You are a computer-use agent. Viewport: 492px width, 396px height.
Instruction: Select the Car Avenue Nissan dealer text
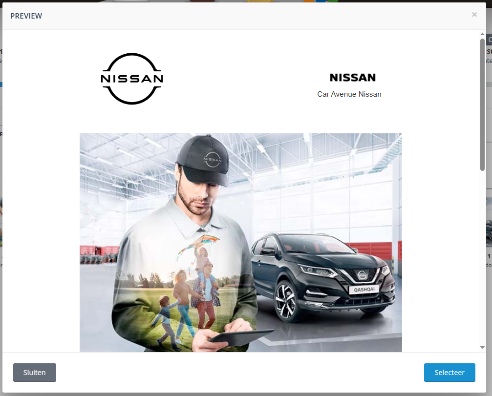click(x=349, y=94)
